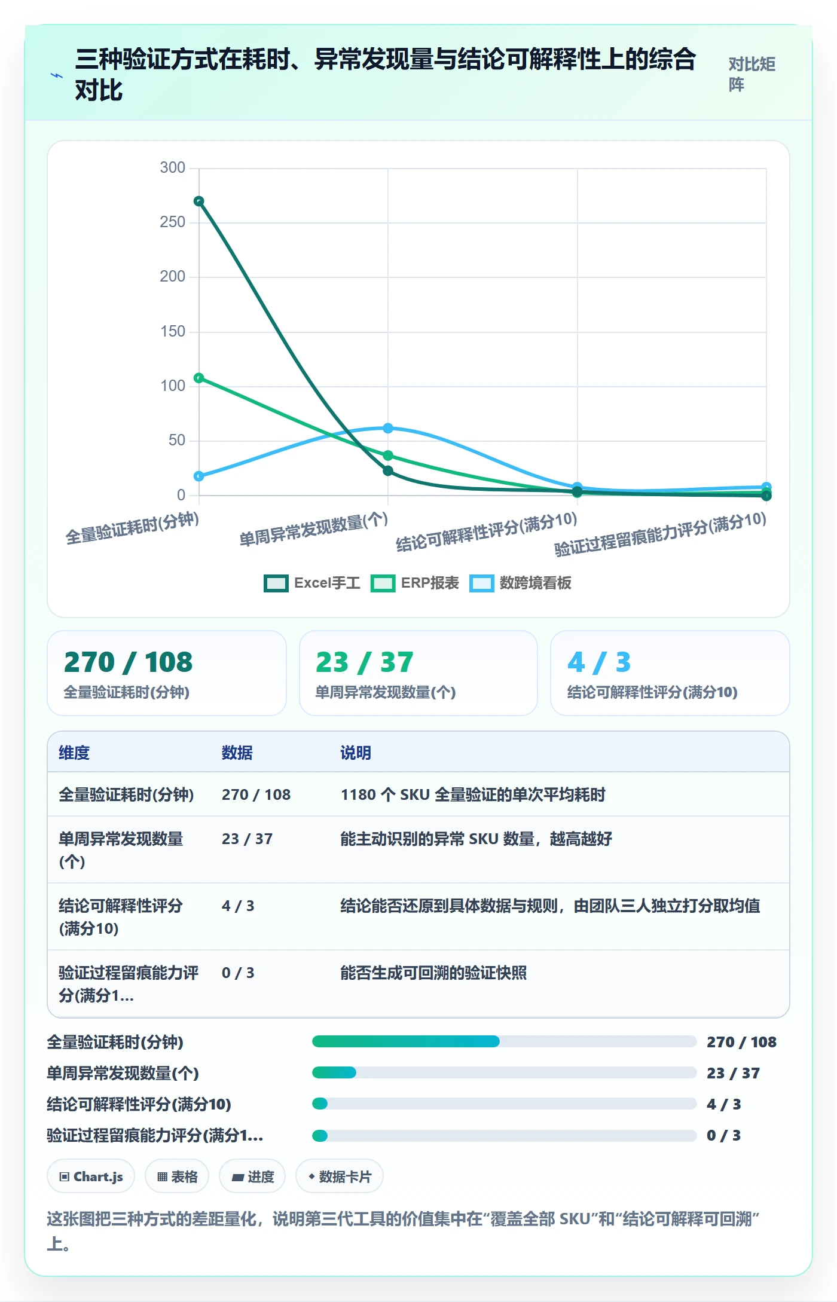Click the progress value '23 / 37'
The height and width of the screenshot is (1302, 837).
[733, 1073]
